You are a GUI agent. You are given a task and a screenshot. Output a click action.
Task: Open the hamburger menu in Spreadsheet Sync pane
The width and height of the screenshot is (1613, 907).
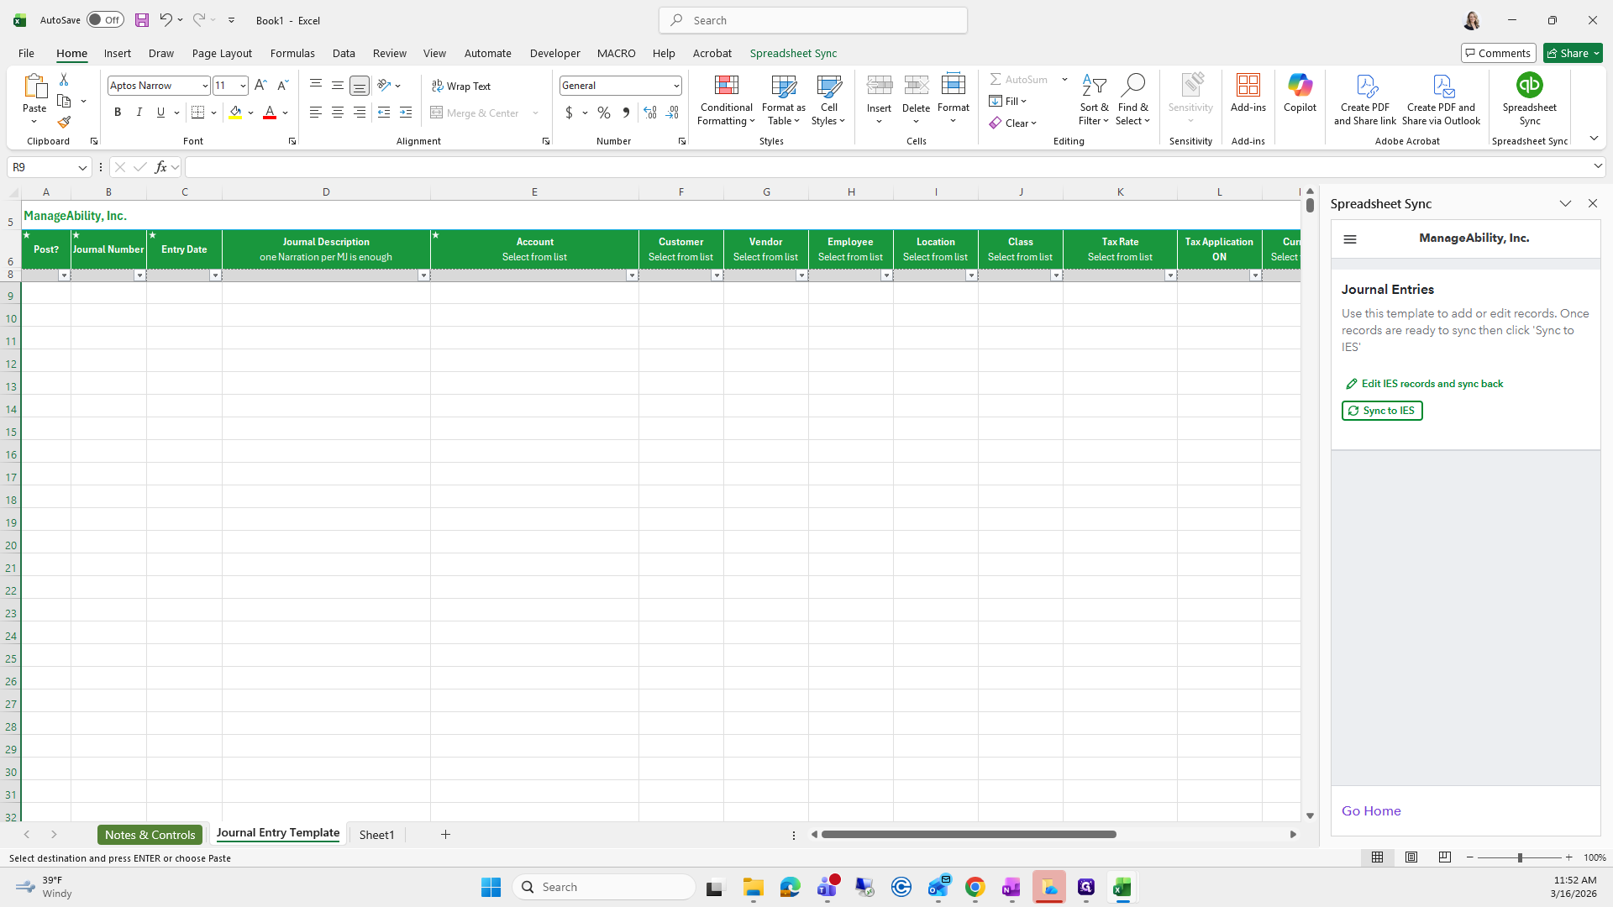(1350, 239)
